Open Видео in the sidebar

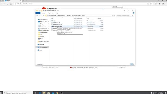(41, 39)
